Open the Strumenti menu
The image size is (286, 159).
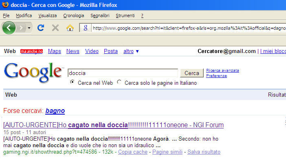125,16
